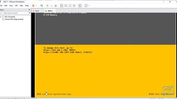Close the Home tab

click(42, 11)
